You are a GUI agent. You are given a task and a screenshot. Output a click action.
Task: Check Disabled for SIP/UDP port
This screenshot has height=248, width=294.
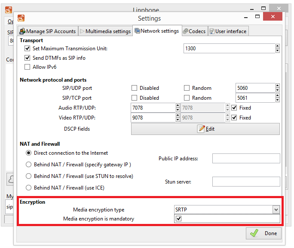pos(134,88)
